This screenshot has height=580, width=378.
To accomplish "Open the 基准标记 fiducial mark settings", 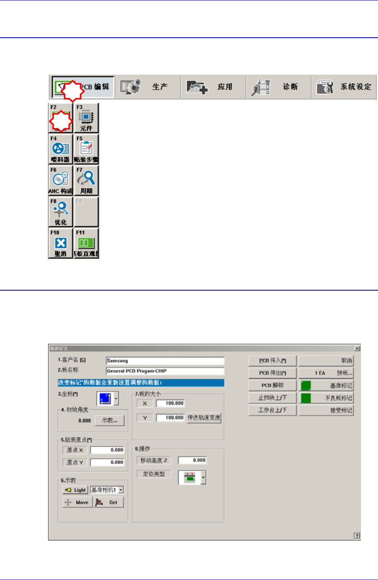I will [326, 386].
